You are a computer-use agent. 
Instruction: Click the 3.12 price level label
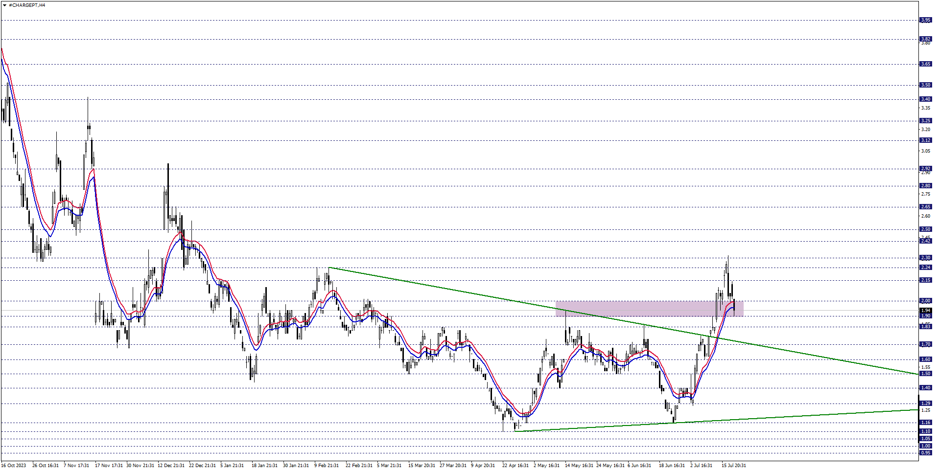pos(925,140)
